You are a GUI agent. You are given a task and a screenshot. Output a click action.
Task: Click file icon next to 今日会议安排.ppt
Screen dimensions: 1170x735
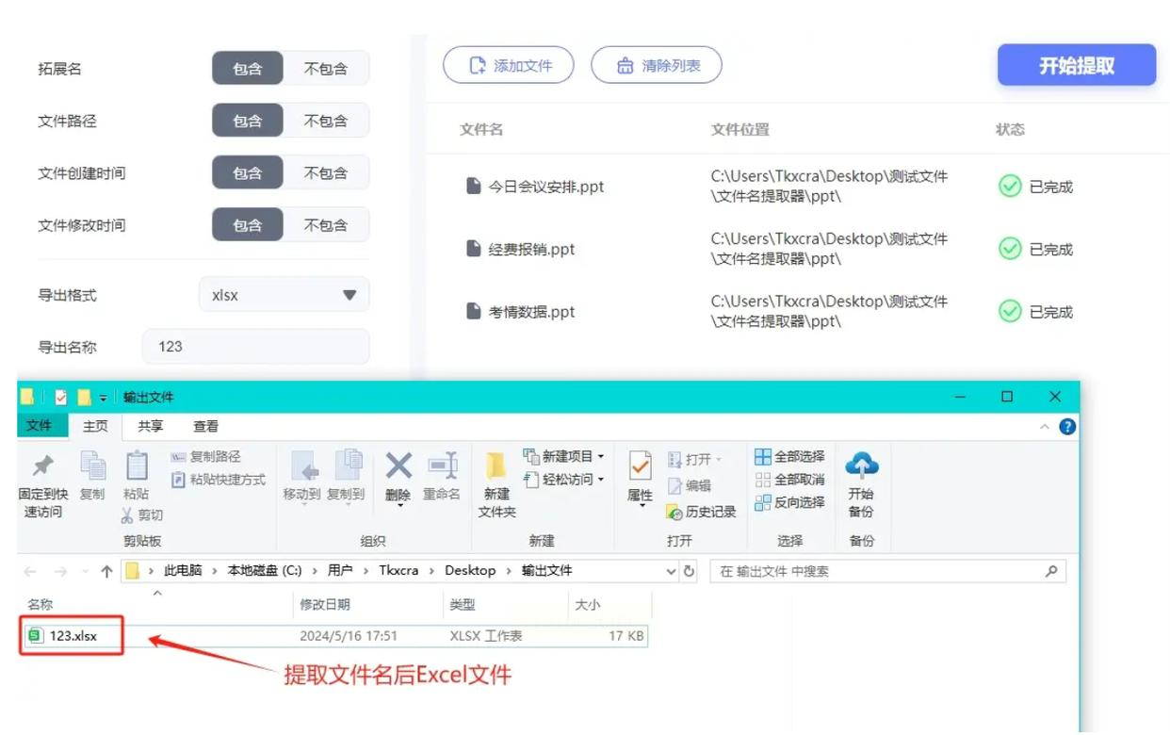(x=474, y=186)
